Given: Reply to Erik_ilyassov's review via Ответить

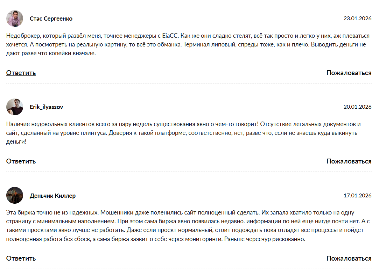Looking at the screenshot, I should point(21,161).
